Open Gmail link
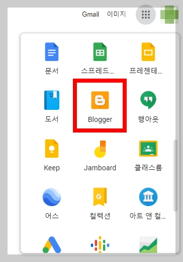The width and height of the screenshot is (183, 262). click(x=90, y=14)
